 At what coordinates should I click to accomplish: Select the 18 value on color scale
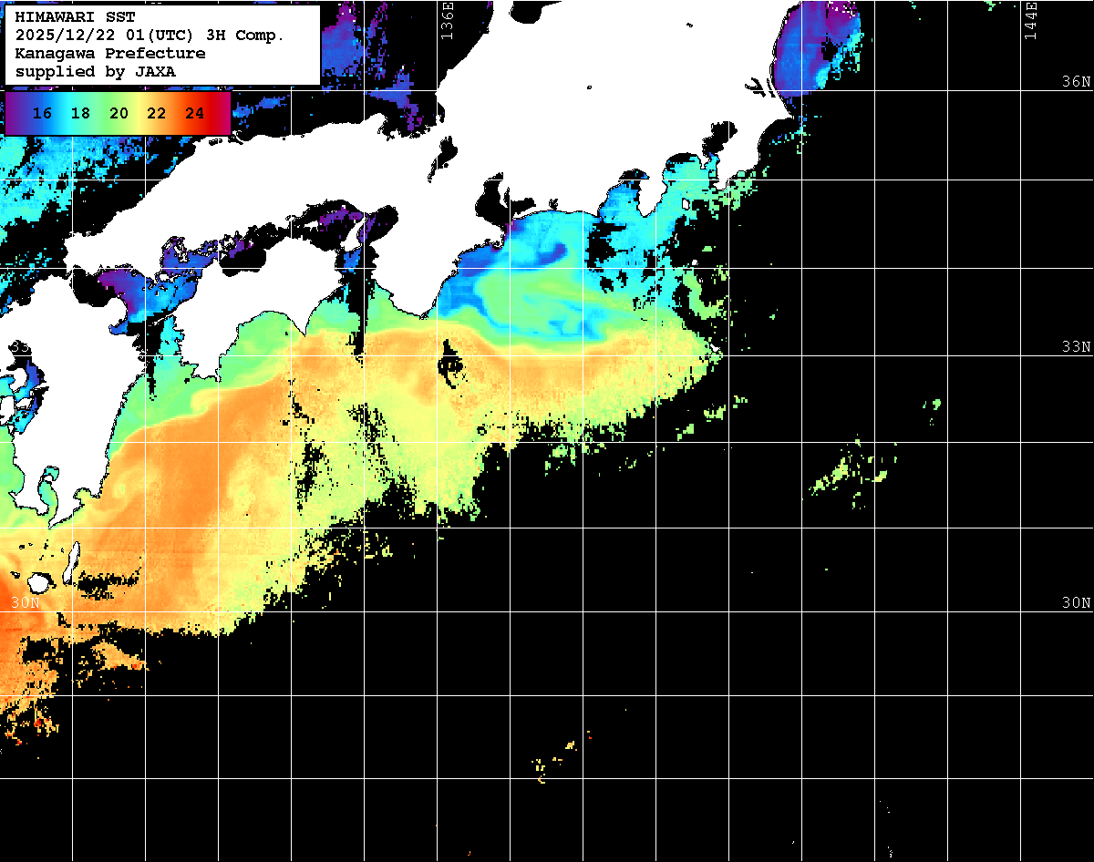click(80, 114)
